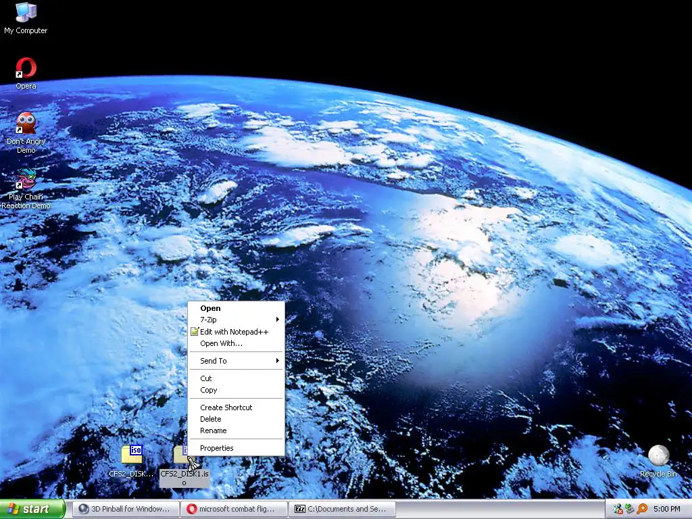Choose Delete in the context menu
692x519 pixels.
(x=236, y=419)
